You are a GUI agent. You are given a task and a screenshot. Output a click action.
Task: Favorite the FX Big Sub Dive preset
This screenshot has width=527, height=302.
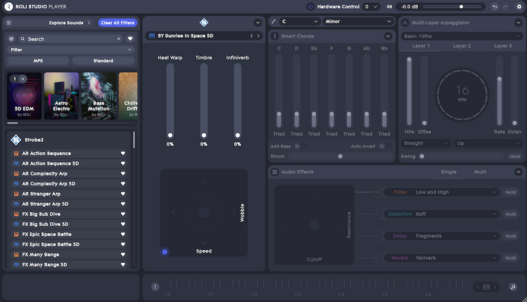coord(123,214)
